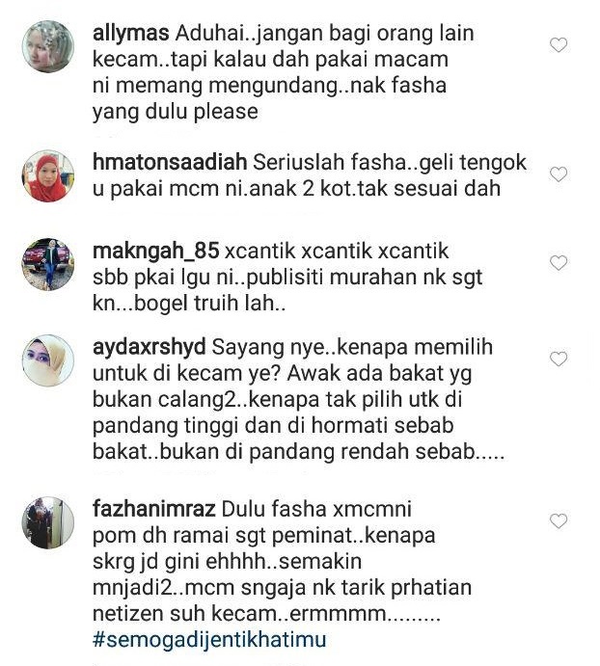This screenshot has height=666, width=600.
Task: View makngah_85's profile photo
Action: pyautogui.click(x=48, y=264)
